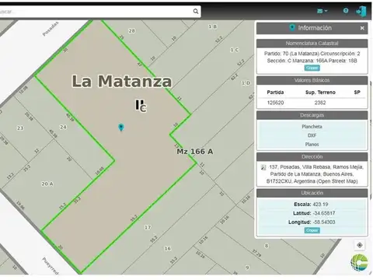Image resolution: width=373 pixels, height=280 pixels.
Task: Download the DXF file
Action: point(312,135)
